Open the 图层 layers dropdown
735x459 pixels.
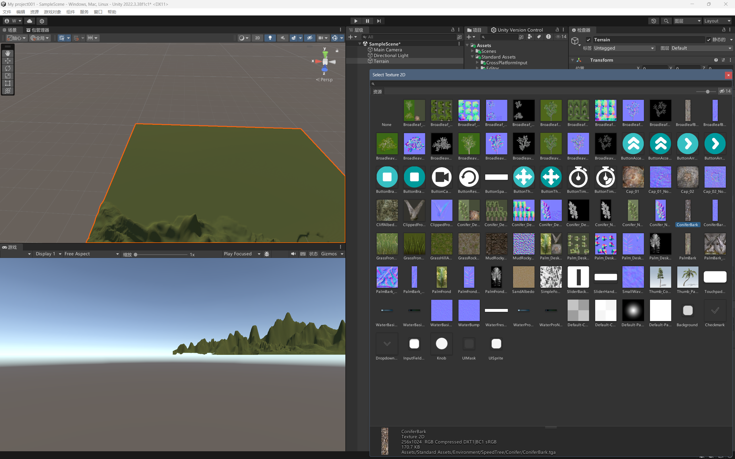point(687,21)
